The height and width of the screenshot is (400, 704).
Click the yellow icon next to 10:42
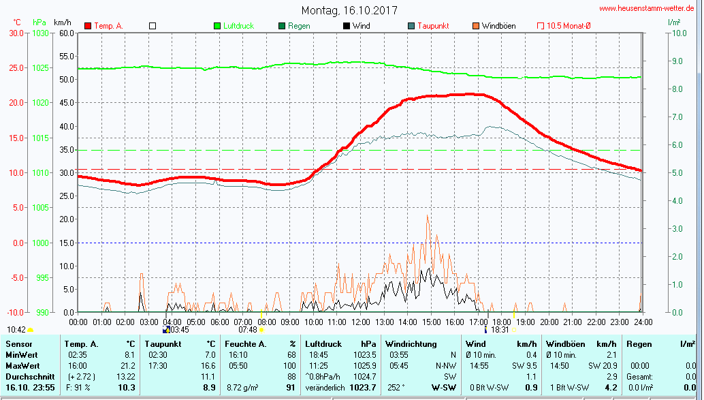coord(31,330)
